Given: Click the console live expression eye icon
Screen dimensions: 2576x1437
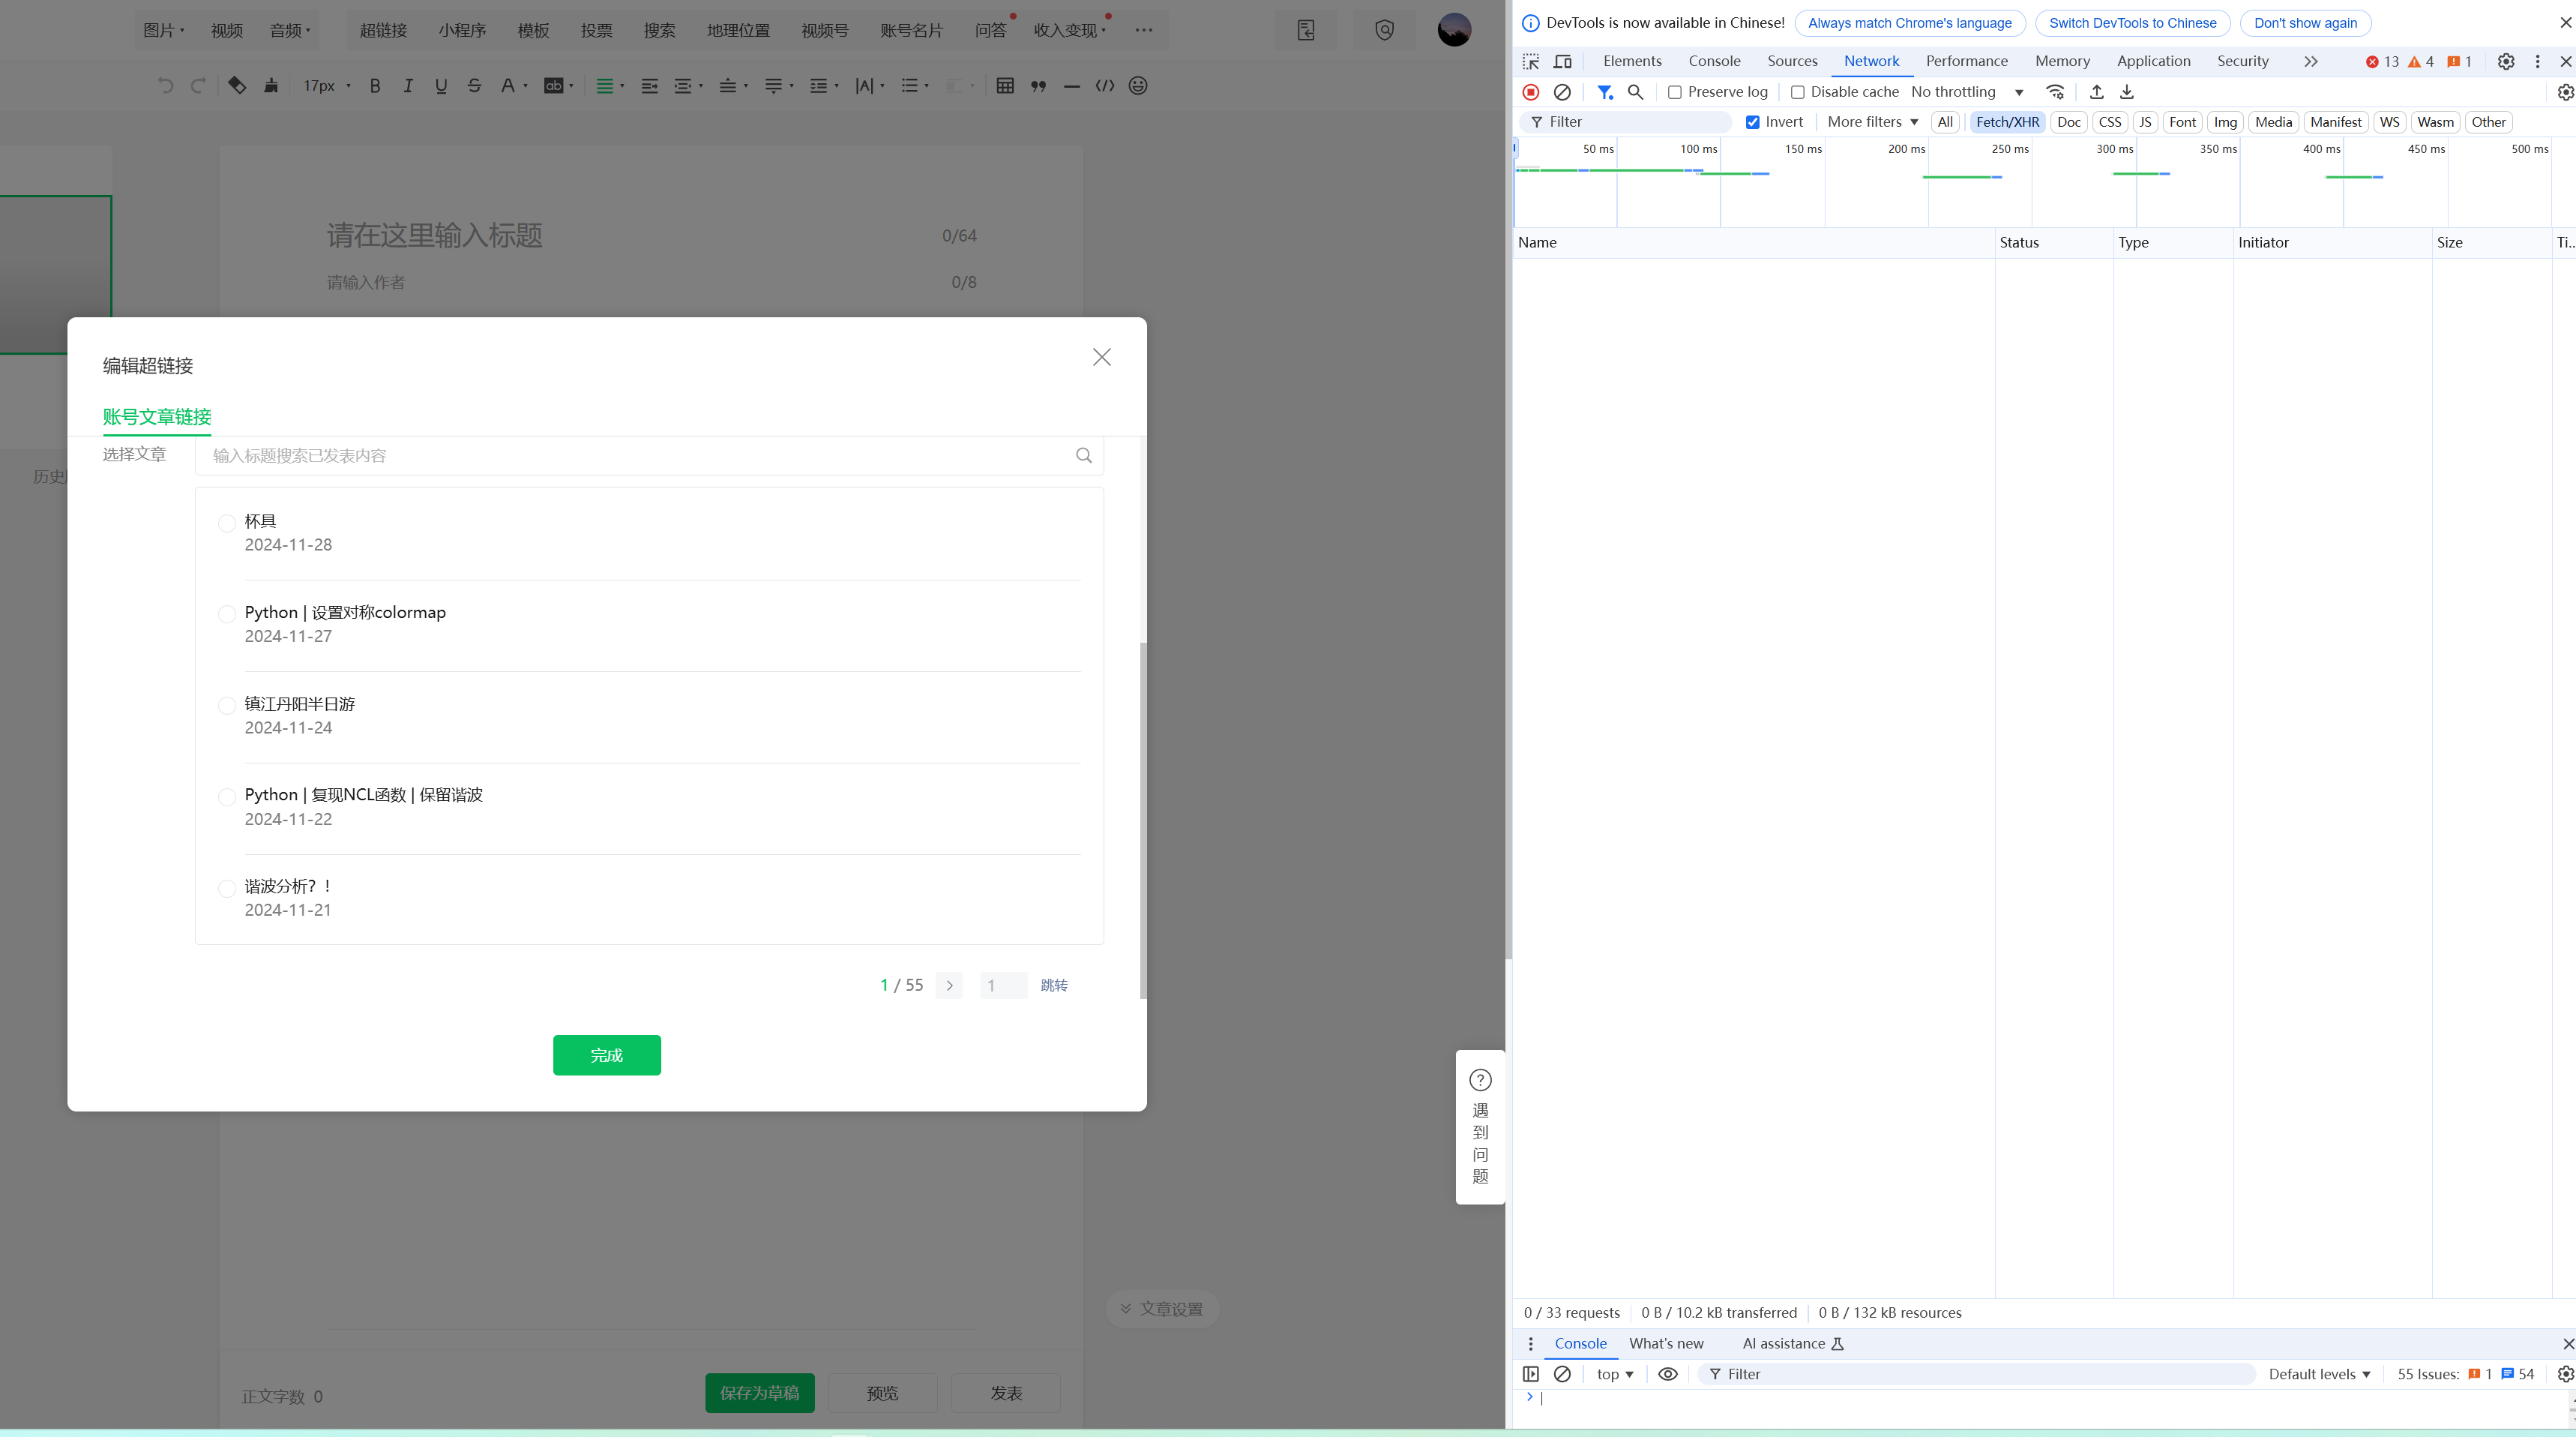Looking at the screenshot, I should point(1667,1374).
